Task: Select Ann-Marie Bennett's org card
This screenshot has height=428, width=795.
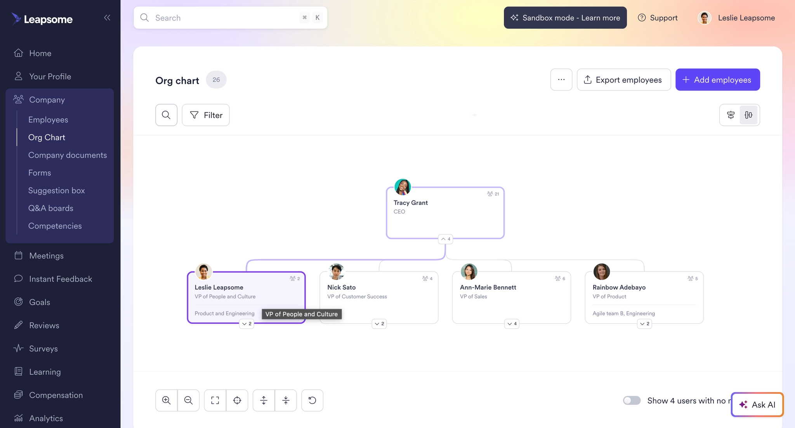Action: coord(512,297)
